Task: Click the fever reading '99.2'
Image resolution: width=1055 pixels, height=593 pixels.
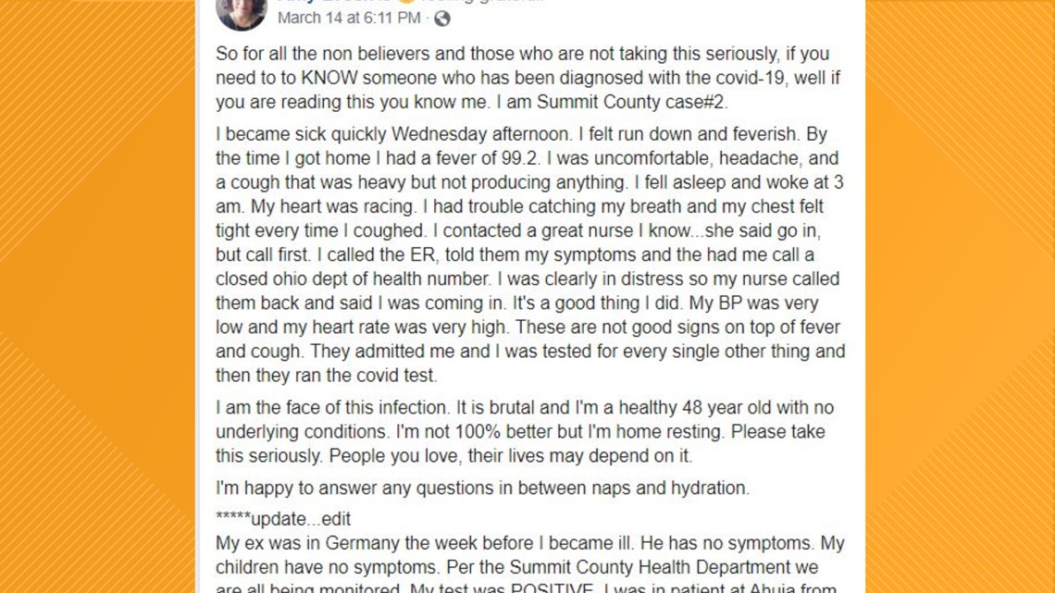Action: click(x=521, y=159)
